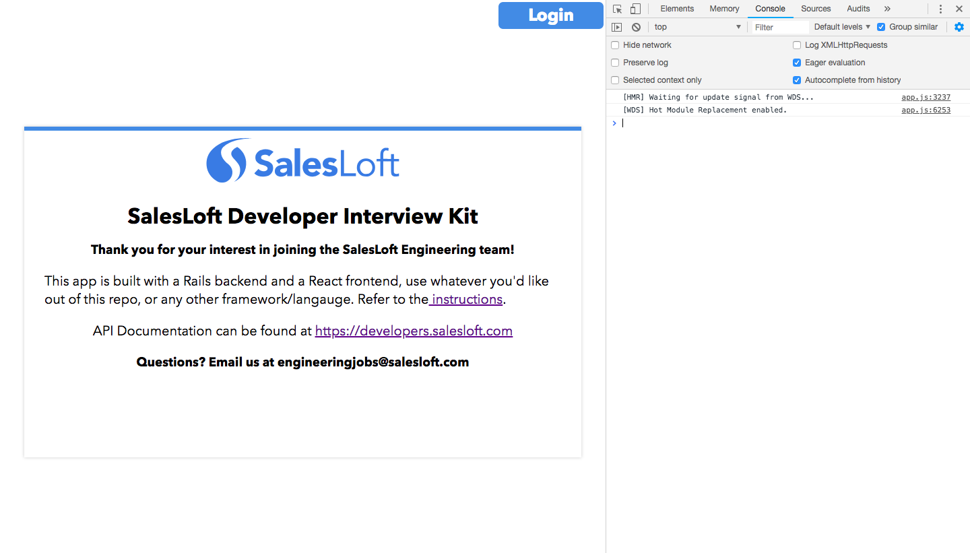This screenshot has height=553, width=970.
Task: Uncheck Autocomplete from history
Action: pyautogui.click(x=797, y=80)
